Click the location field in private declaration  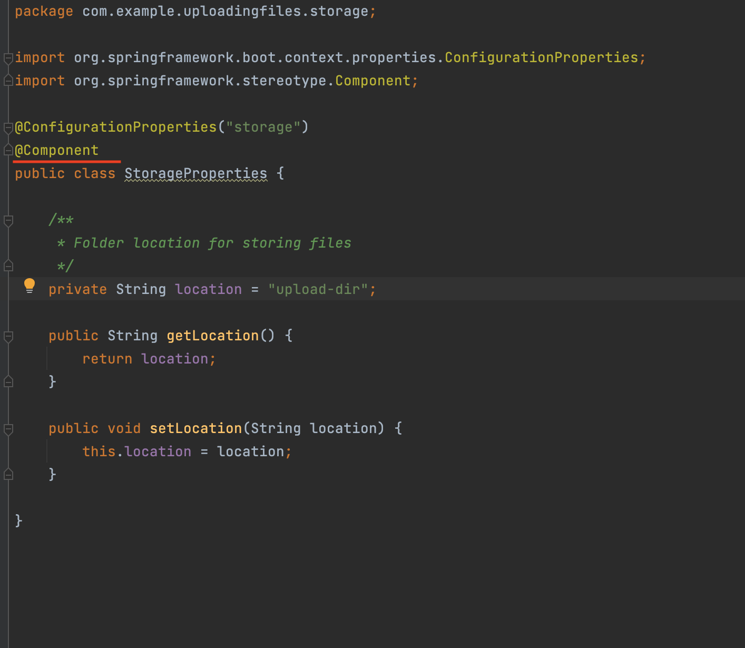209,289
